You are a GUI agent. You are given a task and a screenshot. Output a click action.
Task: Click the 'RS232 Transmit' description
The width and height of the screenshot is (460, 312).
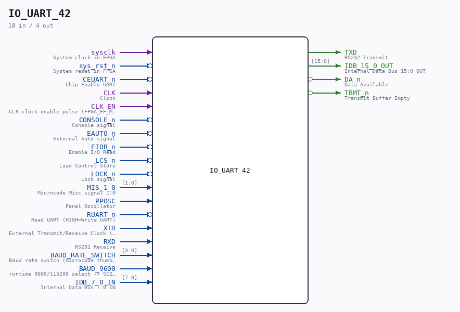point(366,58)
